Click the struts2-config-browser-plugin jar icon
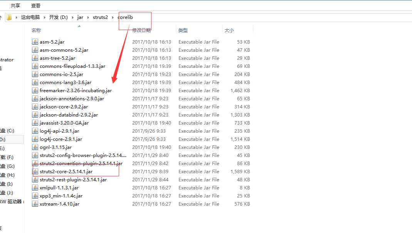This screenshot has width=412, height=233. click(35, 155)
